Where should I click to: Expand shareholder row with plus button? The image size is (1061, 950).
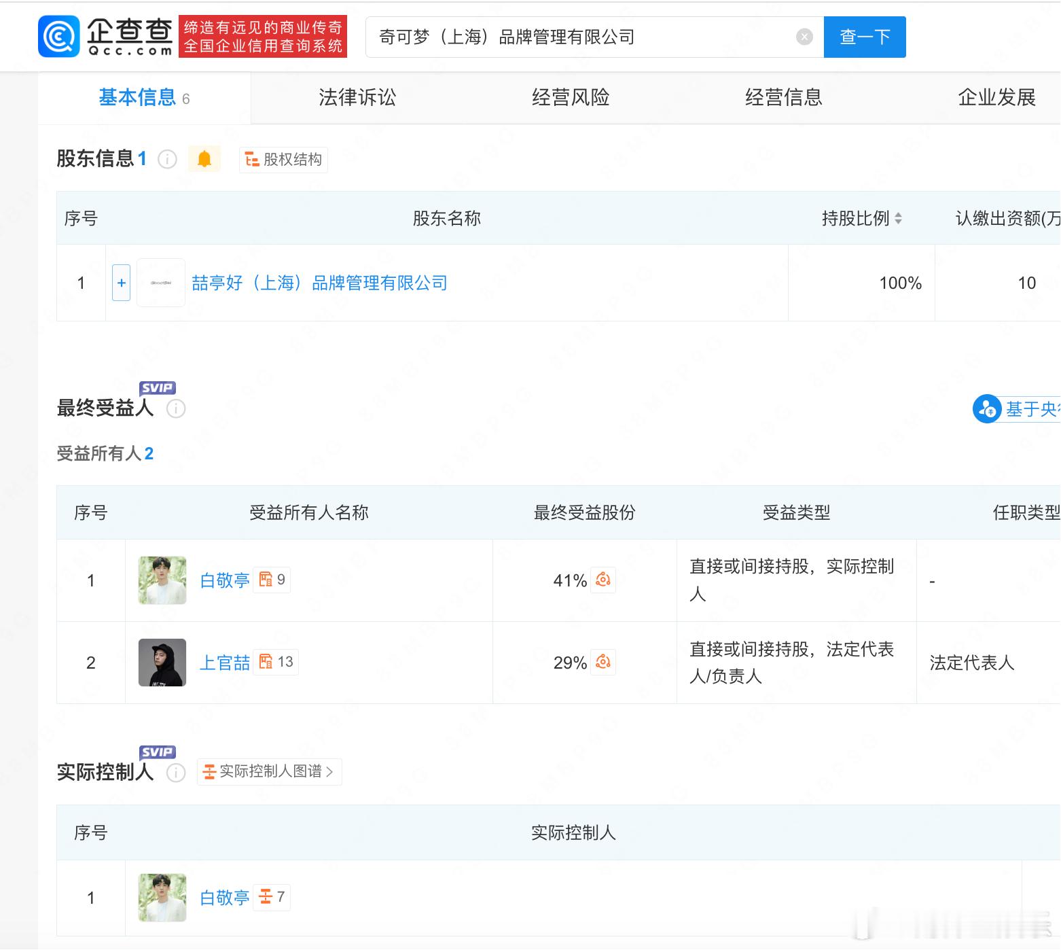[x=121, y=283]
